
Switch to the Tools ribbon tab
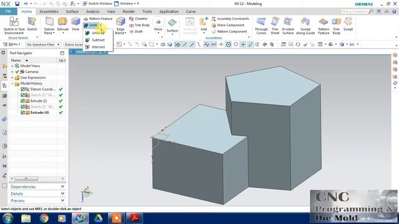(147, 11)
